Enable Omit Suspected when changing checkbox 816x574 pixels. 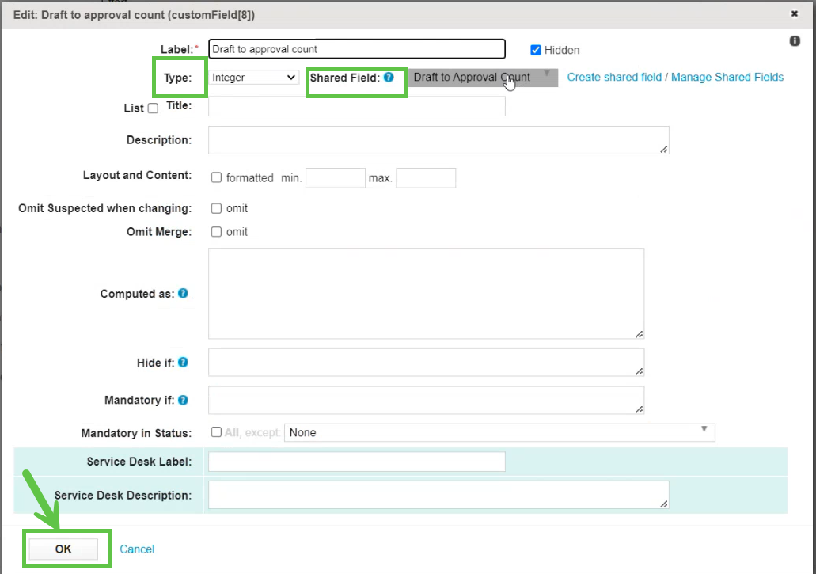[x=216, y=208]
